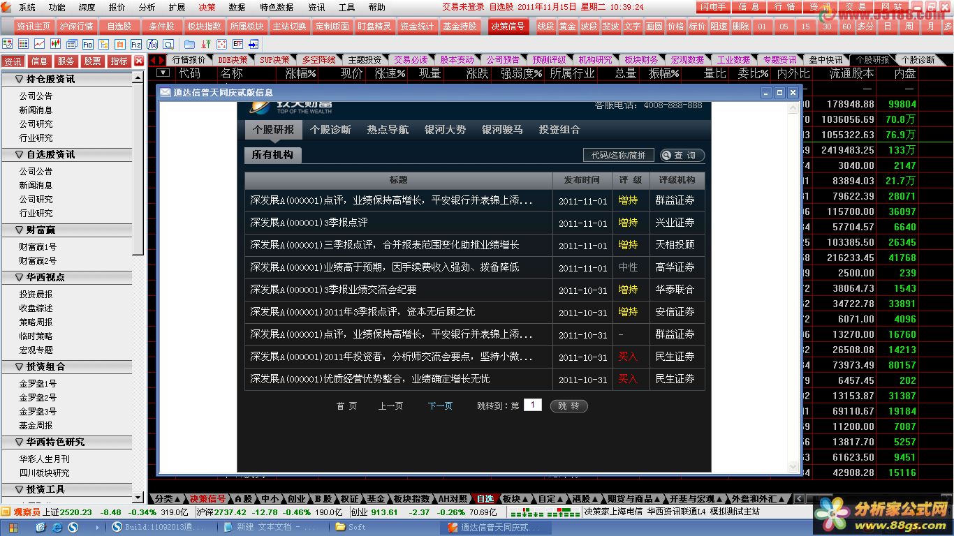The image size is (954, 536).
Task: Open the column dropdown arrow beside 代码
Action: pos(163,73)
